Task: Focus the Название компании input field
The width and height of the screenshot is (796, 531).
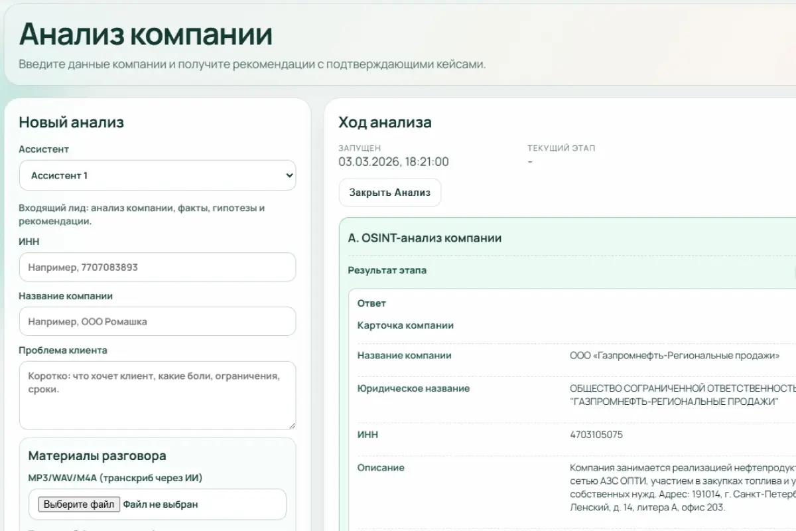Action: [x=157, y=321]
